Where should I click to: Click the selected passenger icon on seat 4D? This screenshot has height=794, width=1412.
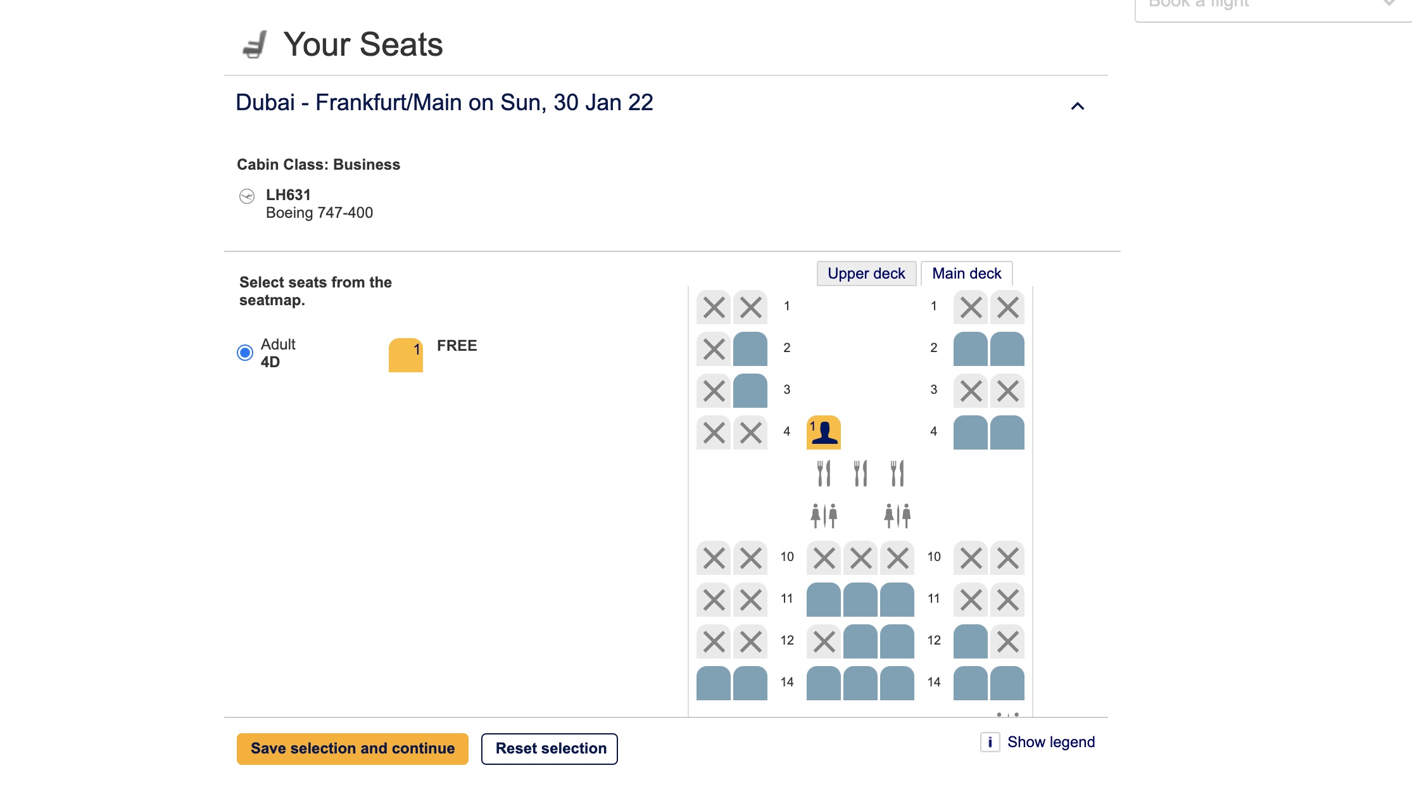point(823,433)
